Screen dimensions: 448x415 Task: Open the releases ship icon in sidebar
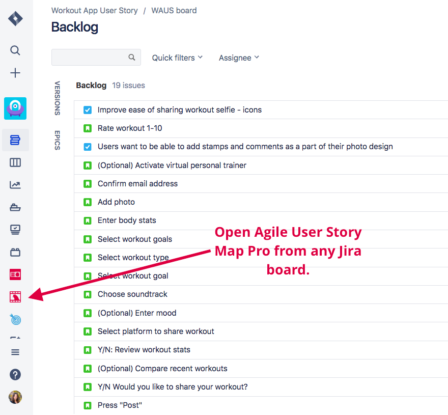click(x=15, y=207)
